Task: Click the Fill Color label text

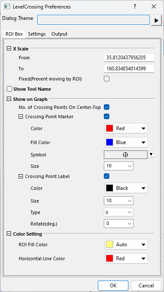Action: coord(40,142)
